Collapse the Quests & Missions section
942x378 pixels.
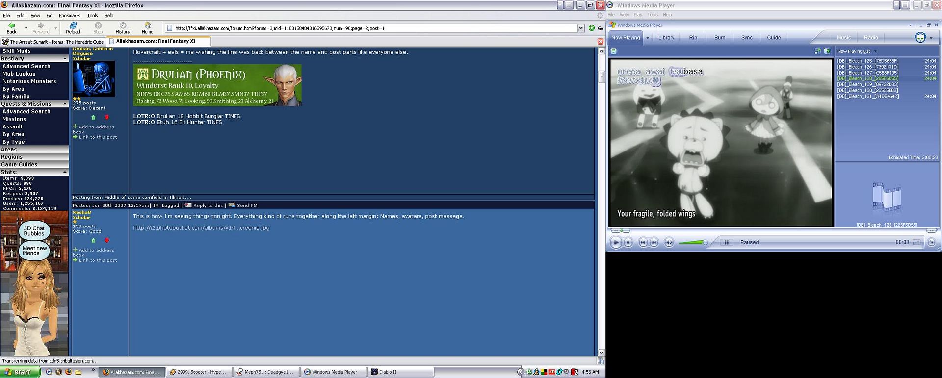click(x=65, y=104)
